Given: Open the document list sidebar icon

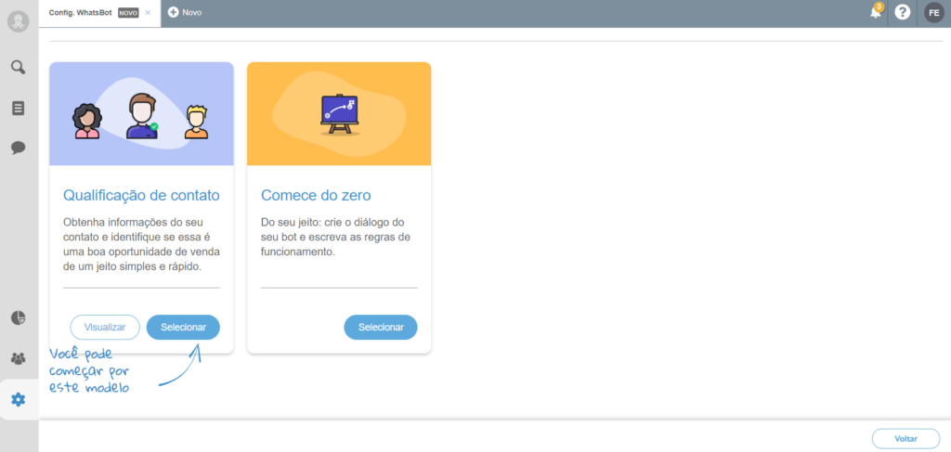Looking at the screenshot, I should 19,109.
